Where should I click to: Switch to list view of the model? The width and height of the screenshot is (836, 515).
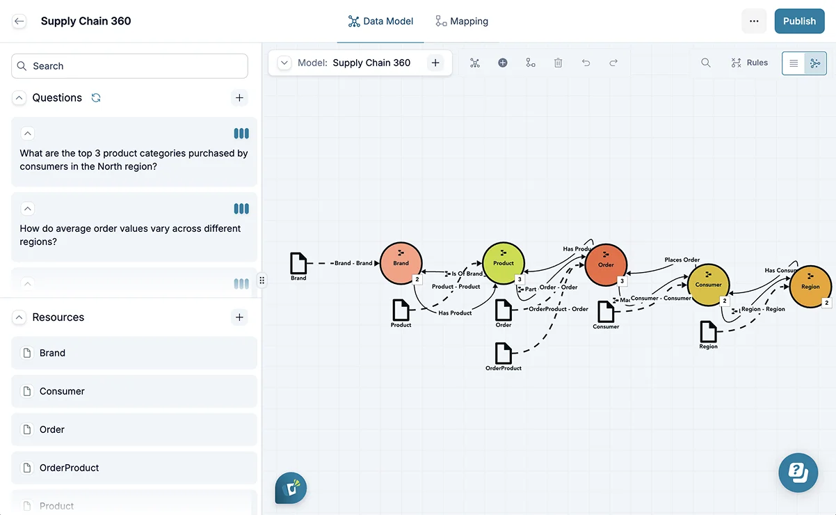click(x=793, y=63)
